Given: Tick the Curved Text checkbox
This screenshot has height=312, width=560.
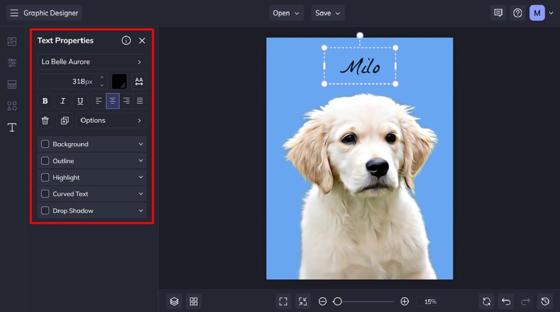Looking at the screenshot, I should [45, 194].
